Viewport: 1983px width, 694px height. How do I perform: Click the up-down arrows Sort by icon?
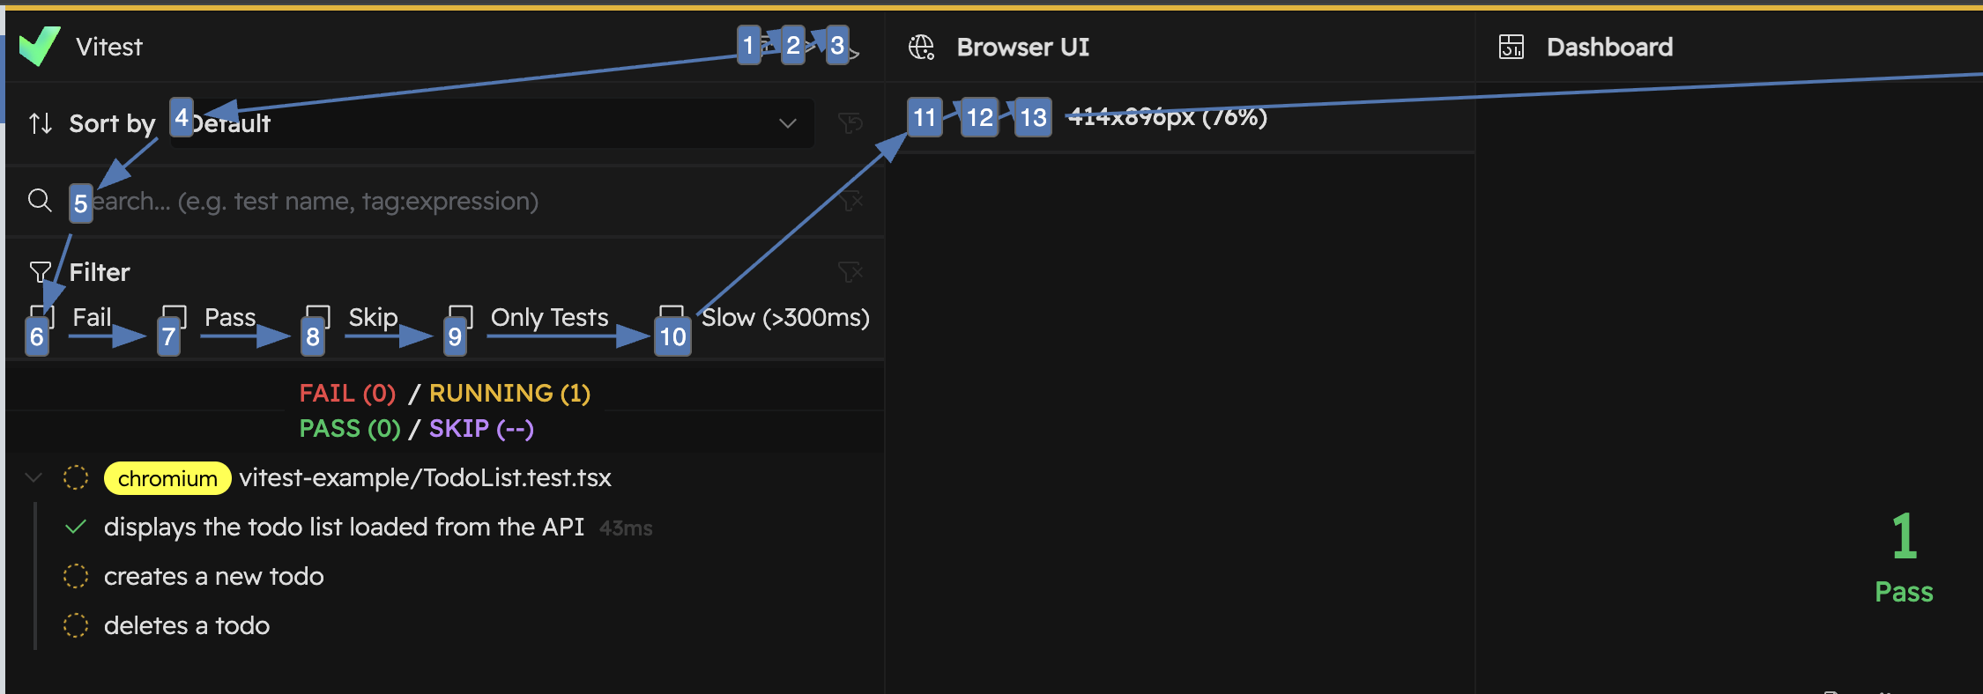coord(41,123)
